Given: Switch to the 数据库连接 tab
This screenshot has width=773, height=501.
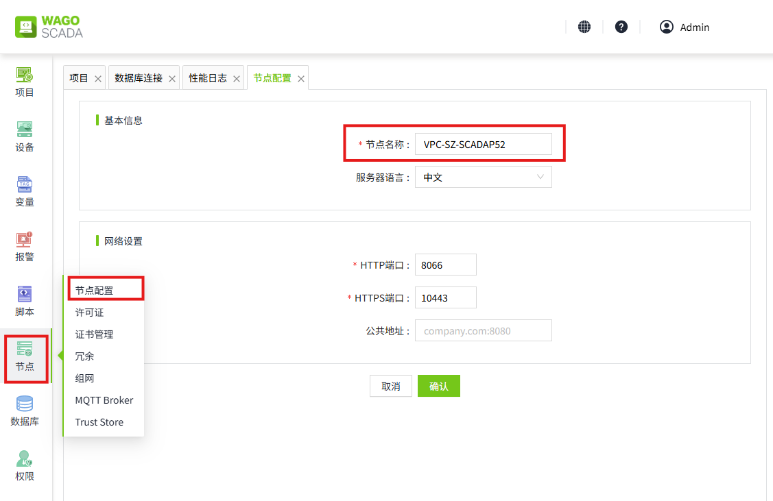Looking at the screenshot, I should click(x=139, y=78).
